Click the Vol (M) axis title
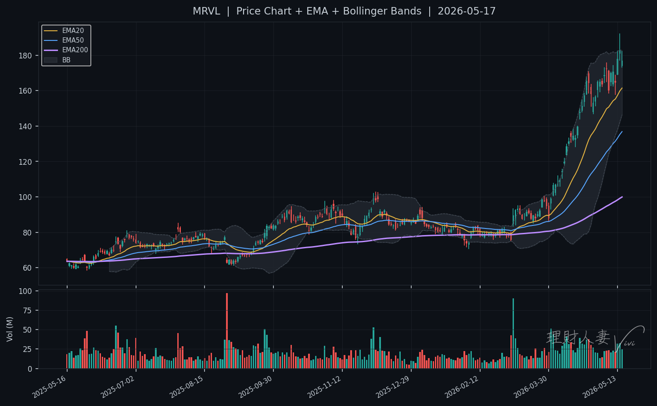The height and width of the screenshot is (406, 657). [10, 329]
